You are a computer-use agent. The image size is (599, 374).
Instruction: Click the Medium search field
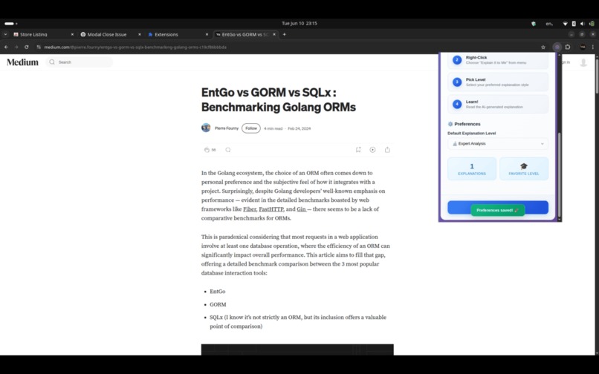(80, 62)
